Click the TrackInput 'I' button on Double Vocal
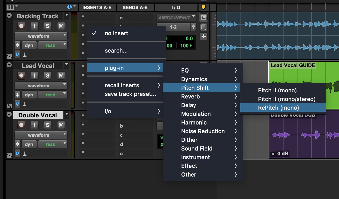Viewport: 339px width, 199px height. pyautogui.click(x=34, y=125)
